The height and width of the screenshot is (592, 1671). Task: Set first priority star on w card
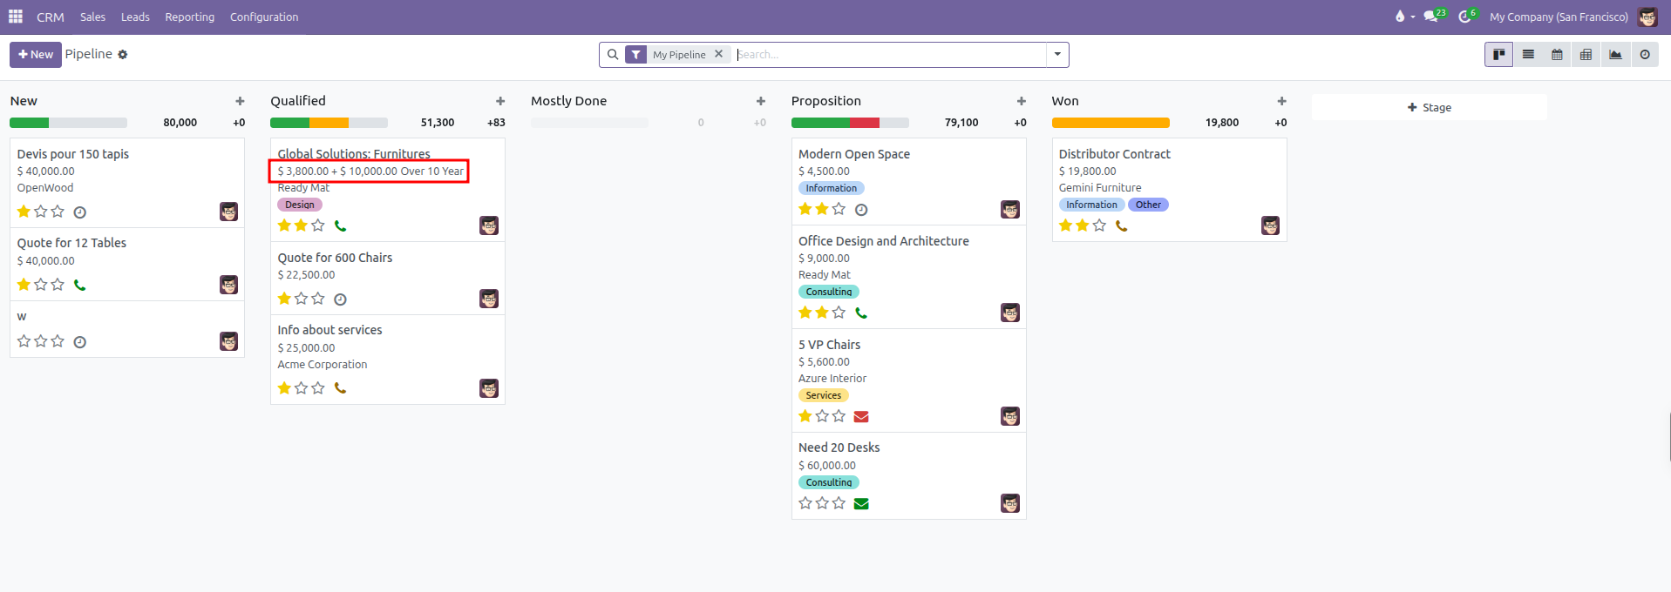click(x=24, y=341)
